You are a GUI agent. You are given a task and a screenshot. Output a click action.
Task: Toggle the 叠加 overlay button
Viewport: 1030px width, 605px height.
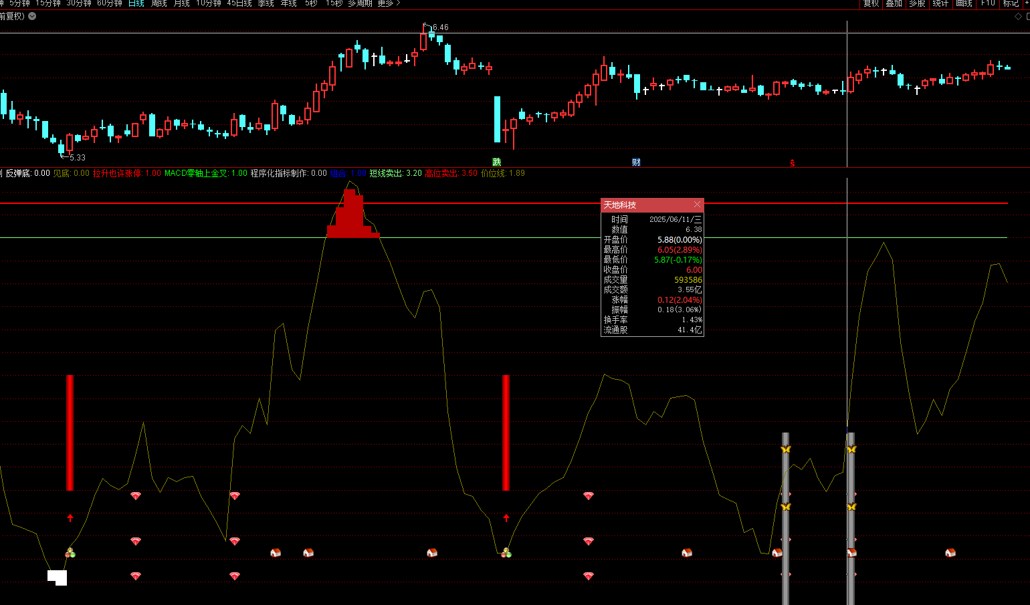(894, 3)
